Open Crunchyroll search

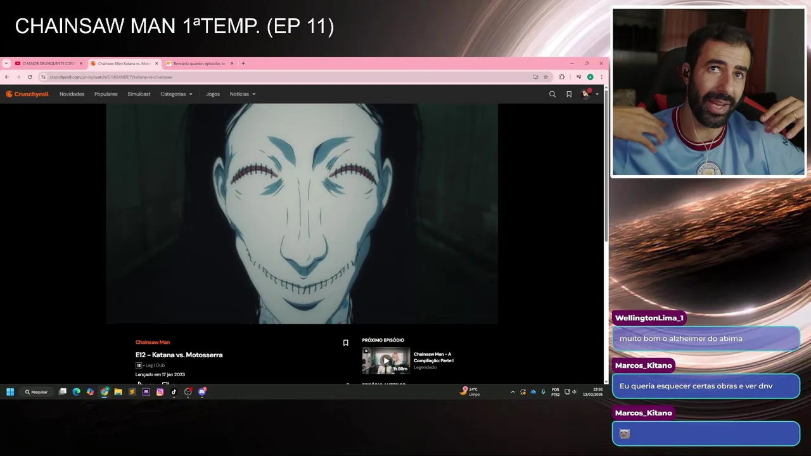click(x=552, y=94)
